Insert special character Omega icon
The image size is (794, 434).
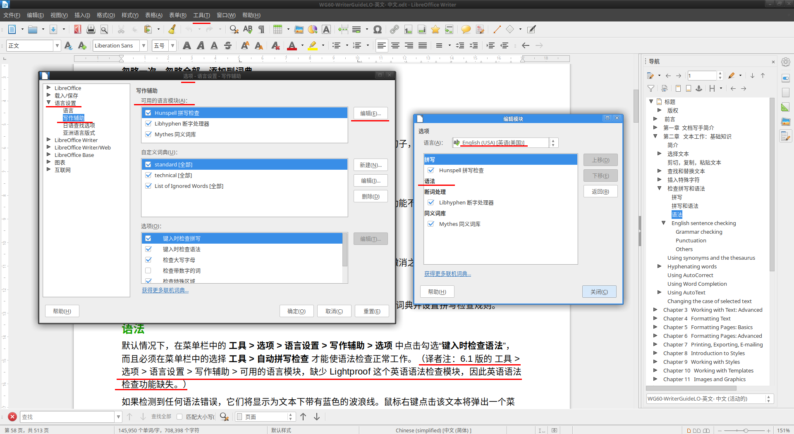click(x=377, y=29)
